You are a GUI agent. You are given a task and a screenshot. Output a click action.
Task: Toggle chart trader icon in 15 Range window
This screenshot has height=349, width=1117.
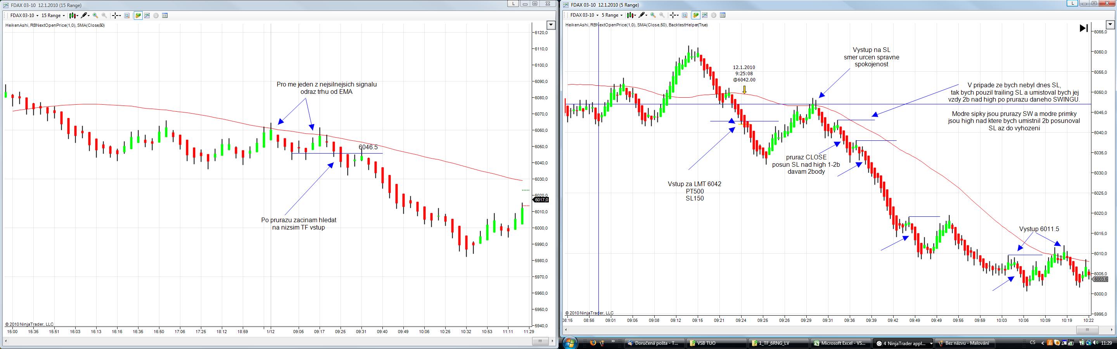pos(138,16)
